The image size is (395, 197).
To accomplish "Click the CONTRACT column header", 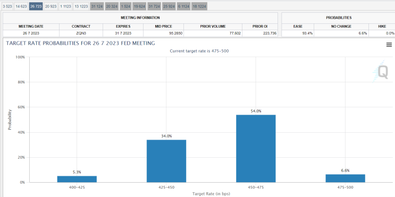I will [x=81, y=26].
